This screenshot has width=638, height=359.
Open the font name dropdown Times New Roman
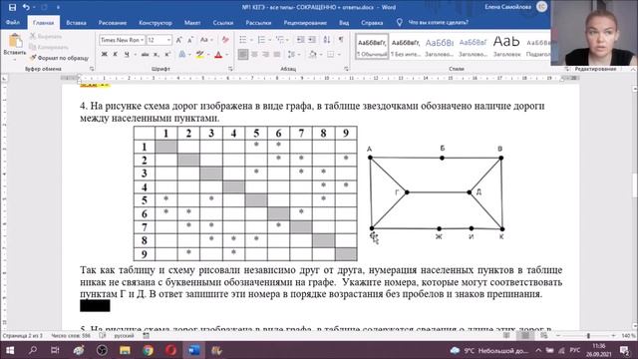(x=143, y=40)
